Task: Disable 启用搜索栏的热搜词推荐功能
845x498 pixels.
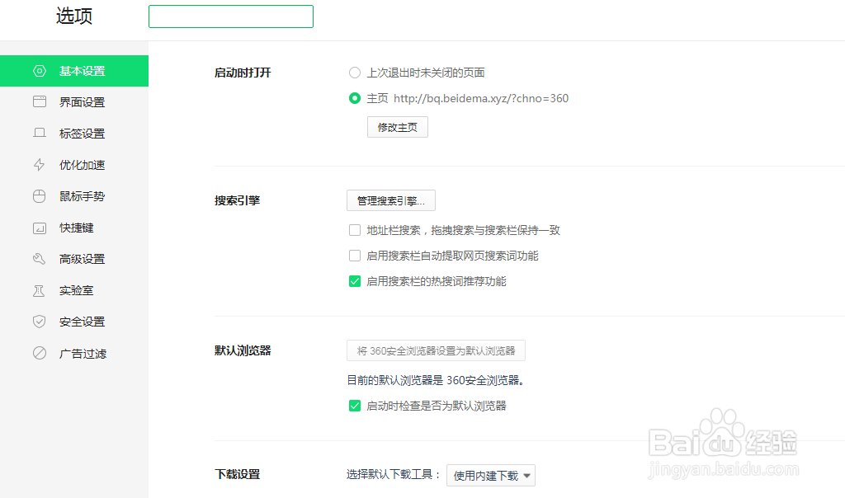Action: click(x=355, y=281)
